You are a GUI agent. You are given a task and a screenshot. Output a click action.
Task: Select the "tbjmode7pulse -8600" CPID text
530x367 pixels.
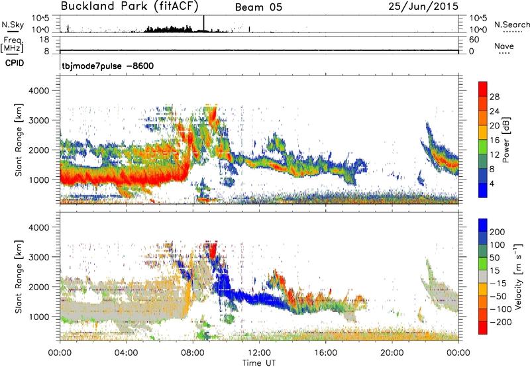pyautogui.click(x=108, y=66)
